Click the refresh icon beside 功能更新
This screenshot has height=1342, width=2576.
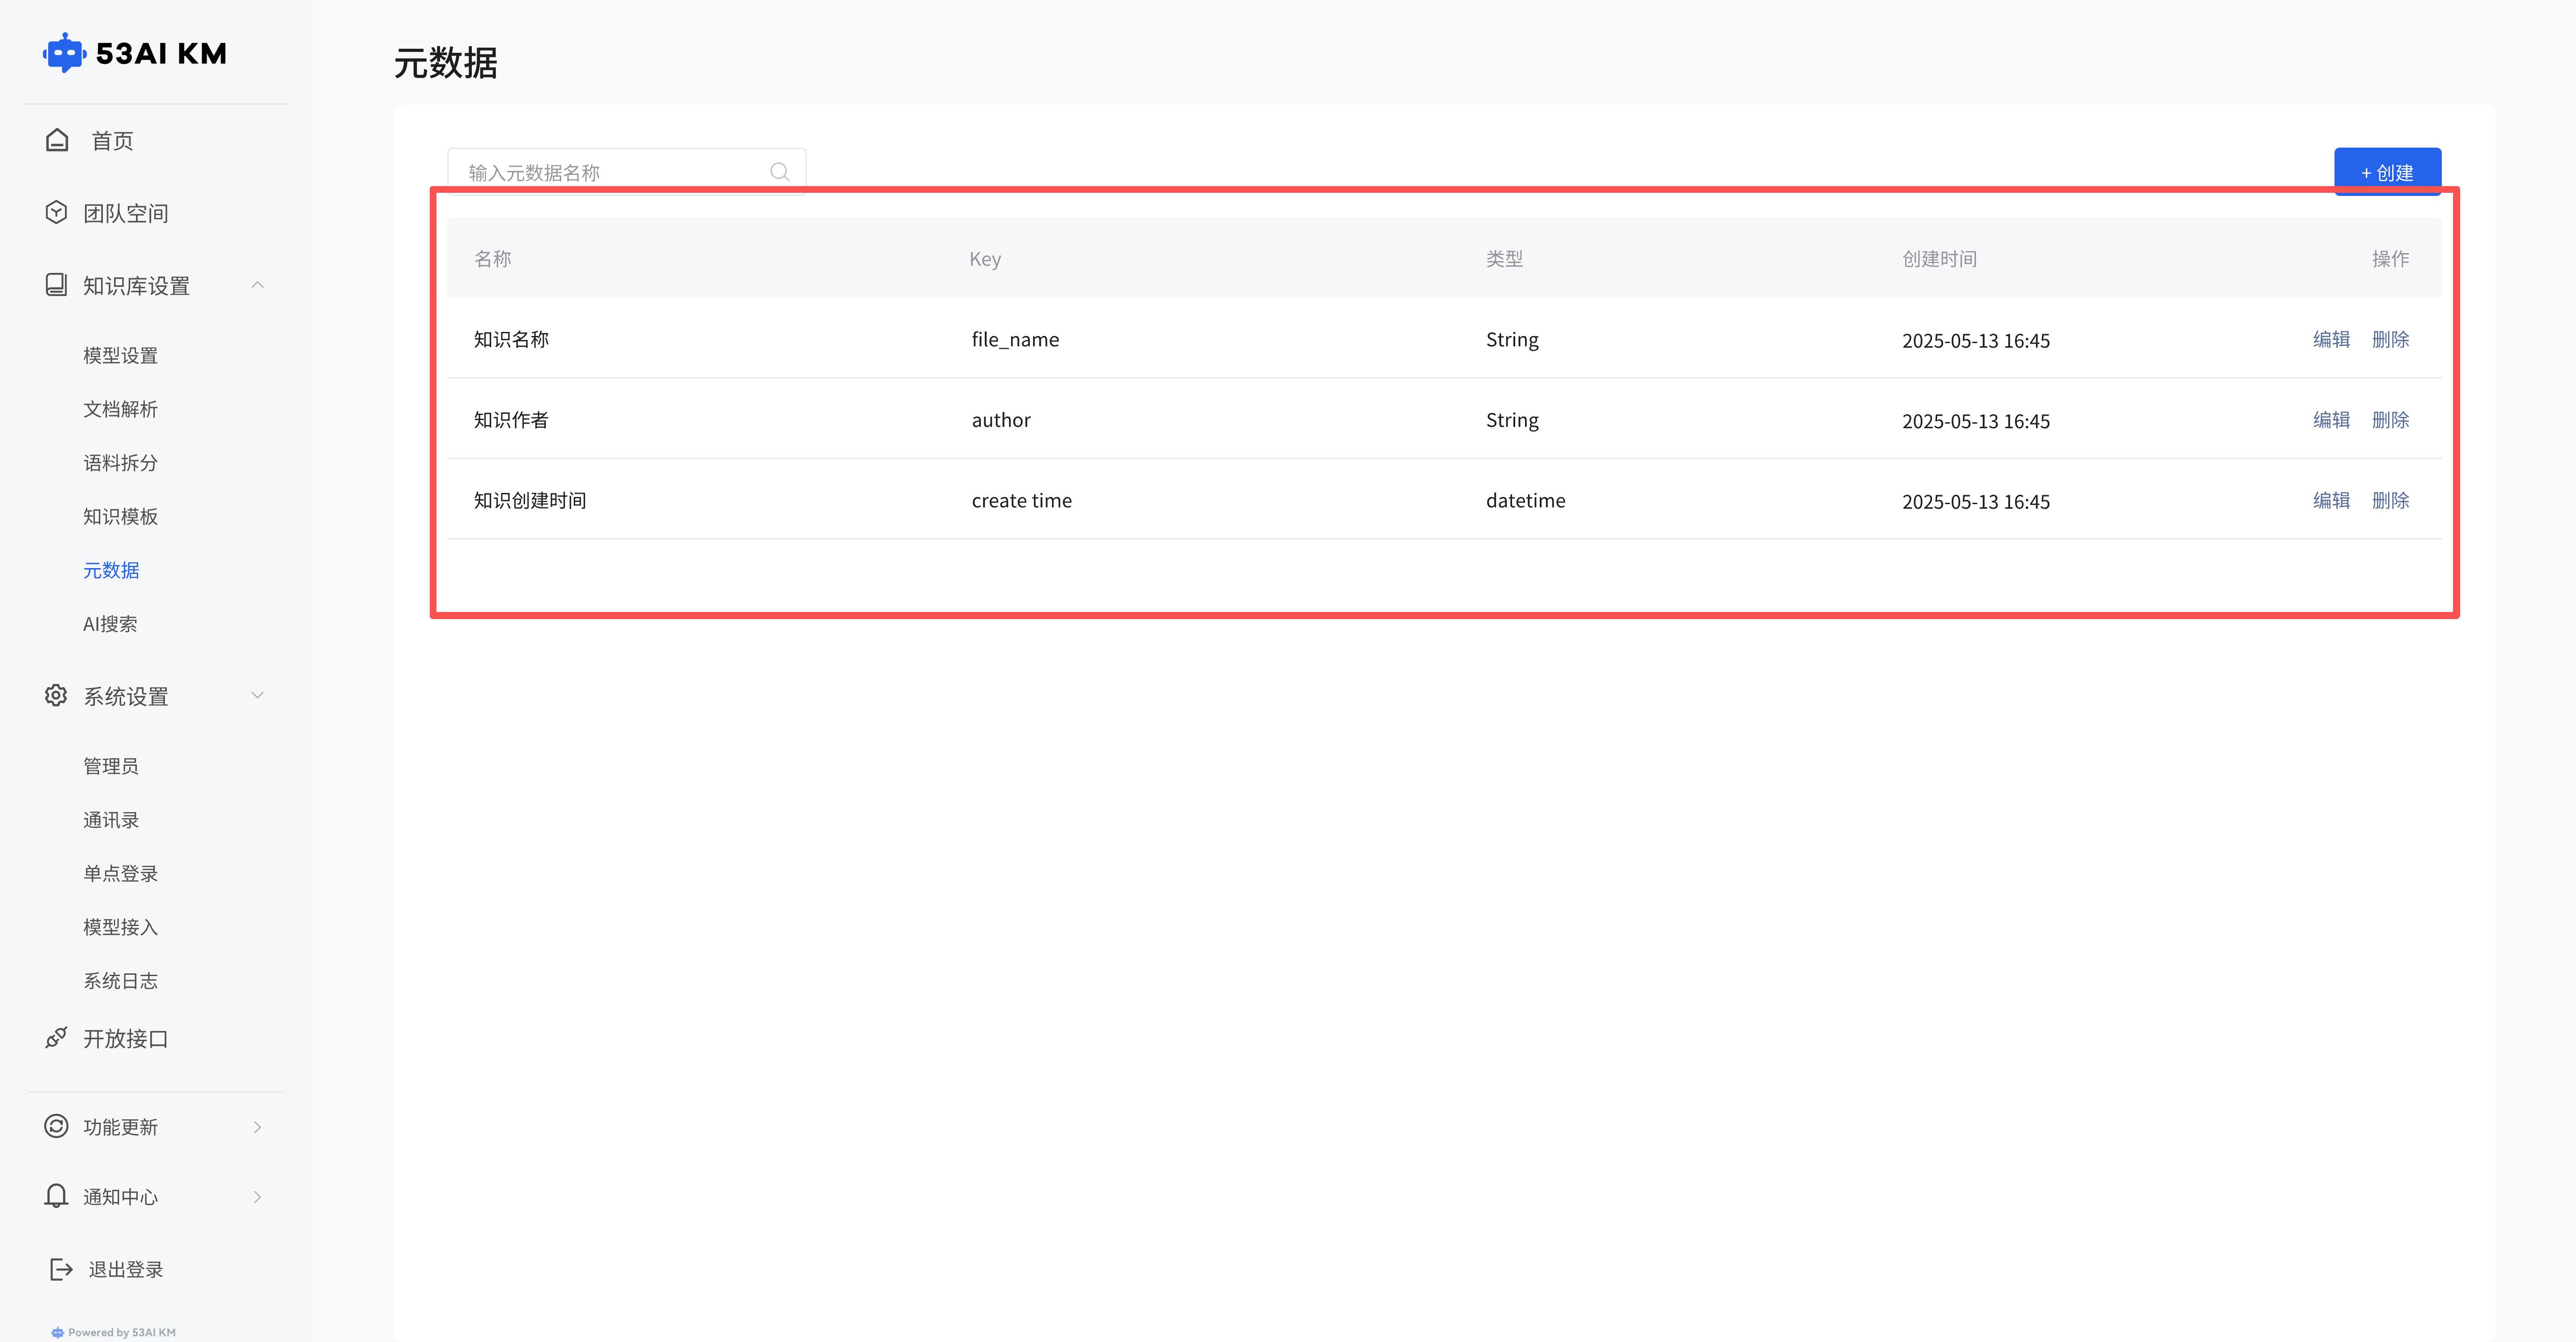[57, 1126]
